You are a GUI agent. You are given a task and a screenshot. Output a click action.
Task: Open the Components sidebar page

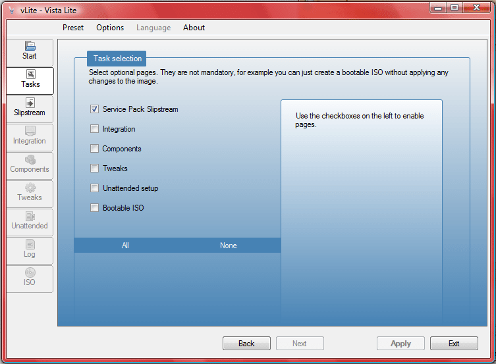pyautogui.click(x=30, y=166)
